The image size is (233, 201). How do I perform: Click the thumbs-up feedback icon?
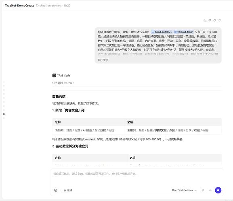205,21
